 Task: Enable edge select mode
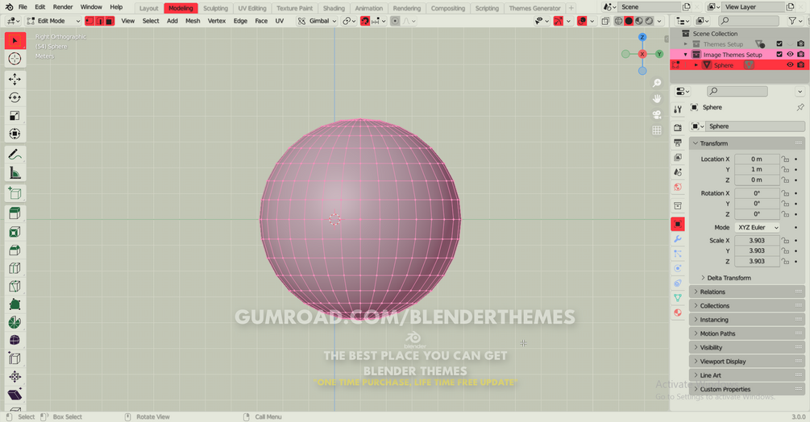coord(100,21)
